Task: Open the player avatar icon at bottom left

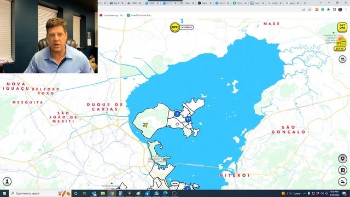Action: [x=7, y=181]
